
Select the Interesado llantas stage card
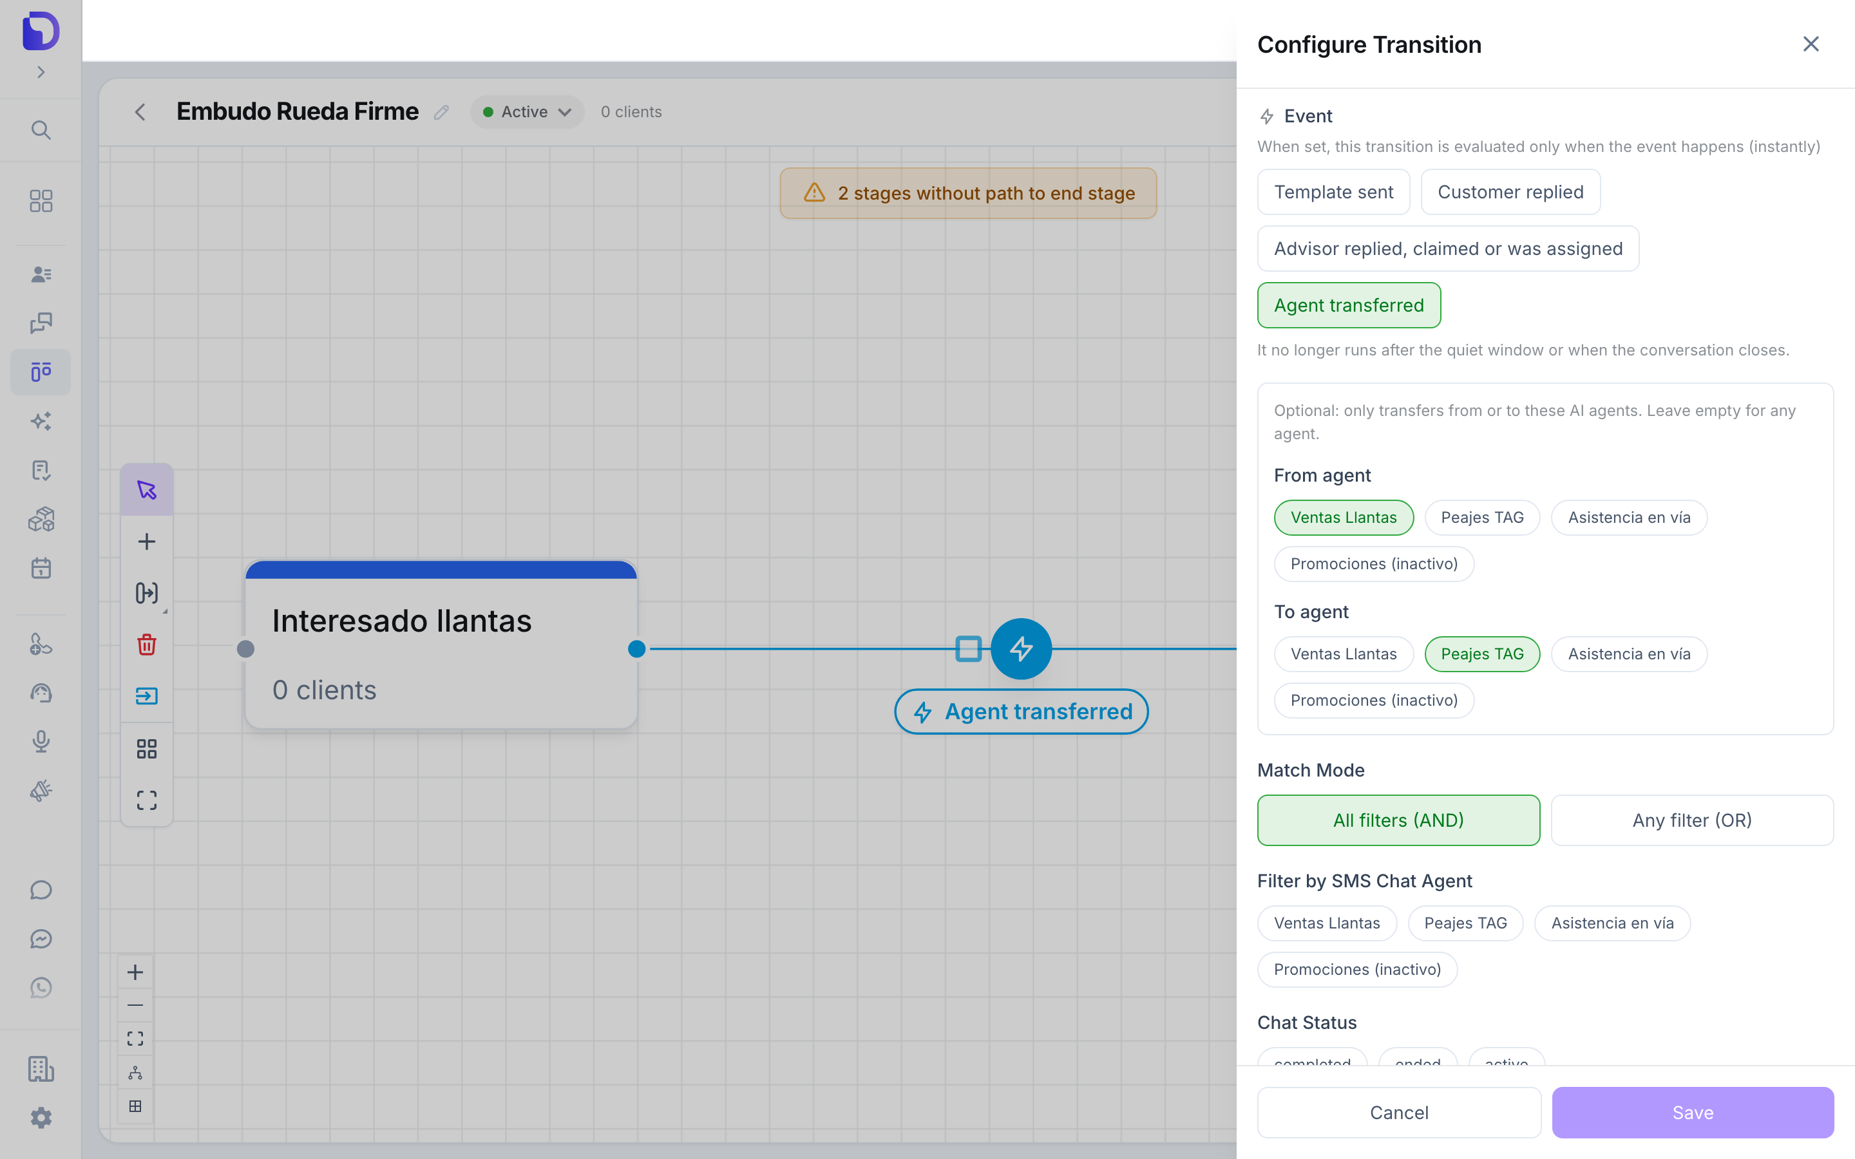click(441, 645)
